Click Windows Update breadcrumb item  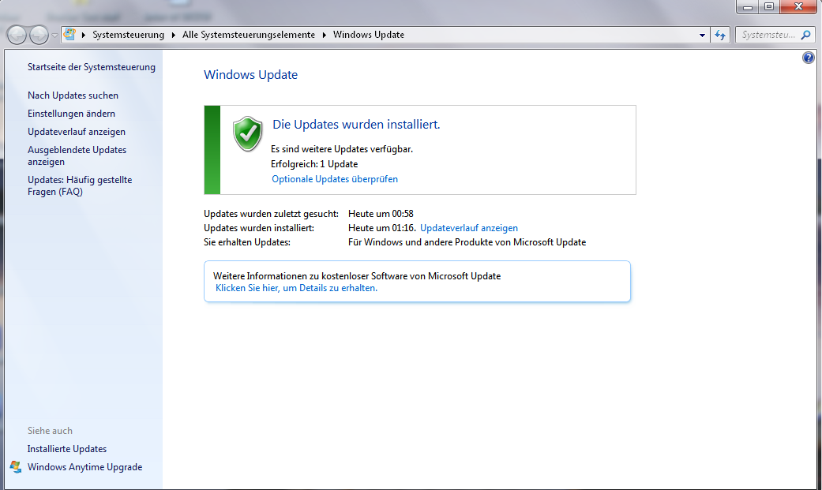coord(369,35)
